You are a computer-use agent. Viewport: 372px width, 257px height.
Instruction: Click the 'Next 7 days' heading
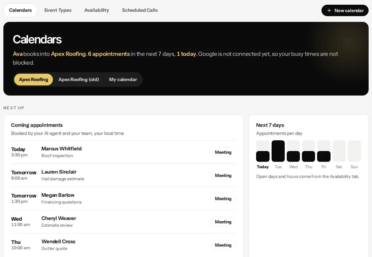[x=270, y=125]
